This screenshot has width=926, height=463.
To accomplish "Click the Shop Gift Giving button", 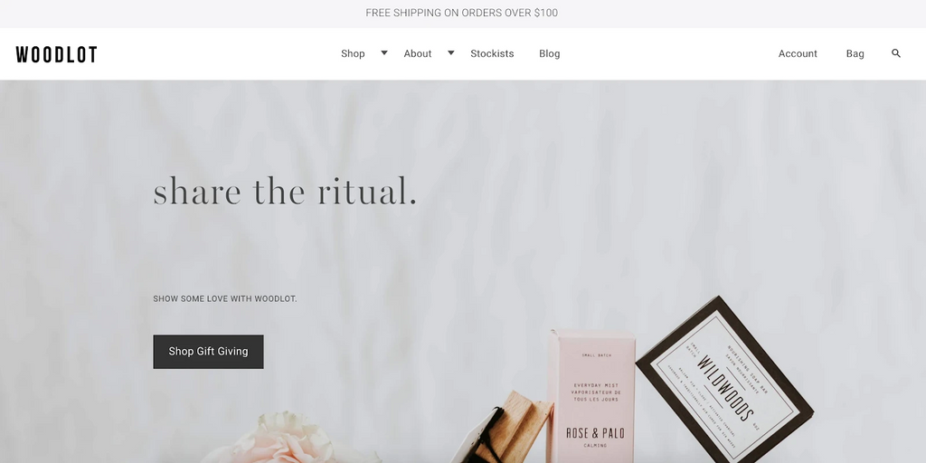I will pos(209,352).
